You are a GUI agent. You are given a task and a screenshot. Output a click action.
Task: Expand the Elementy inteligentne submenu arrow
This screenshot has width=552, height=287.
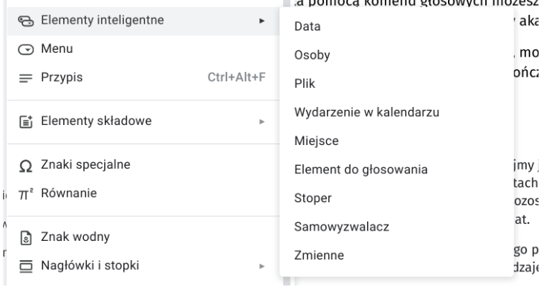[x=262, y=21]
